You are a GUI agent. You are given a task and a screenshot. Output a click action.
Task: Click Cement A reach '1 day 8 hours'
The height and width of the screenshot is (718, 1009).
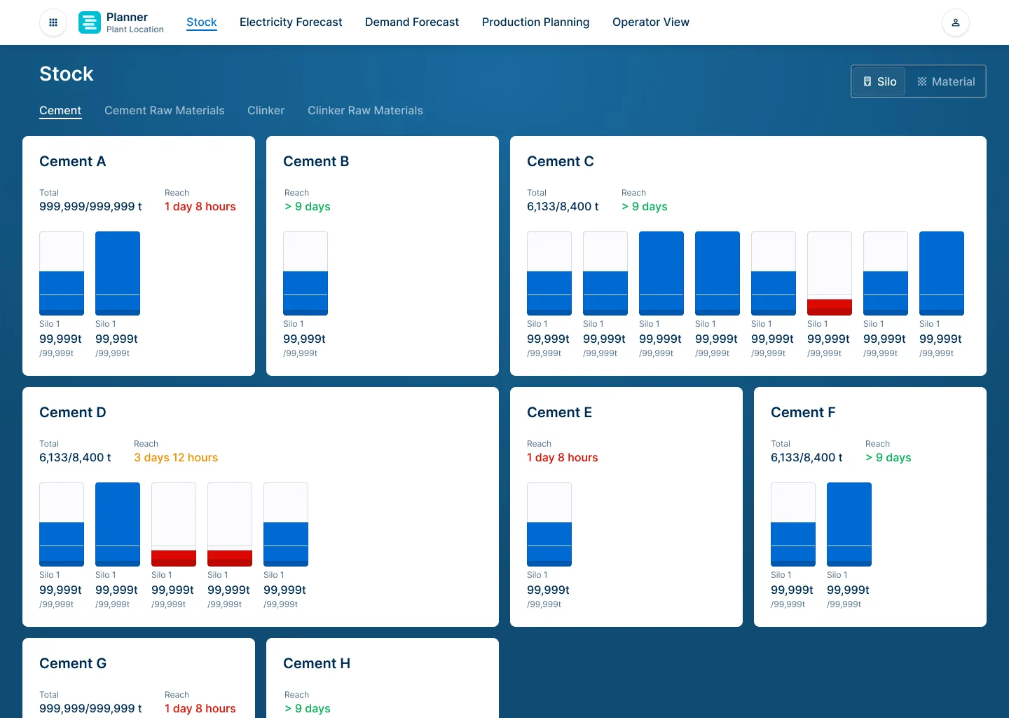tap(200, 207)
